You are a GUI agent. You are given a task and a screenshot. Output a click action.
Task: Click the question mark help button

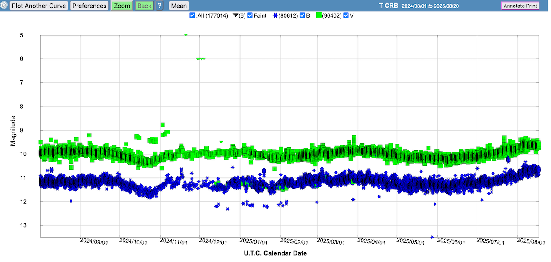pyautogui.click(x=159, y=6)
